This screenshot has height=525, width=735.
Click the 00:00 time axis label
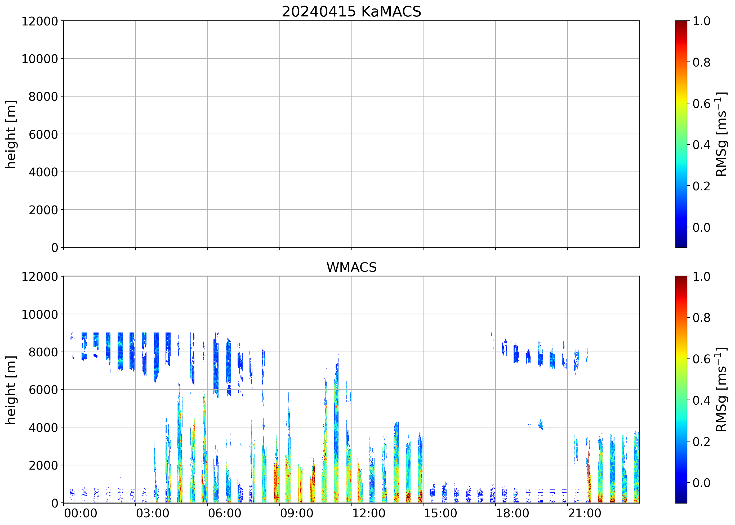81,513
